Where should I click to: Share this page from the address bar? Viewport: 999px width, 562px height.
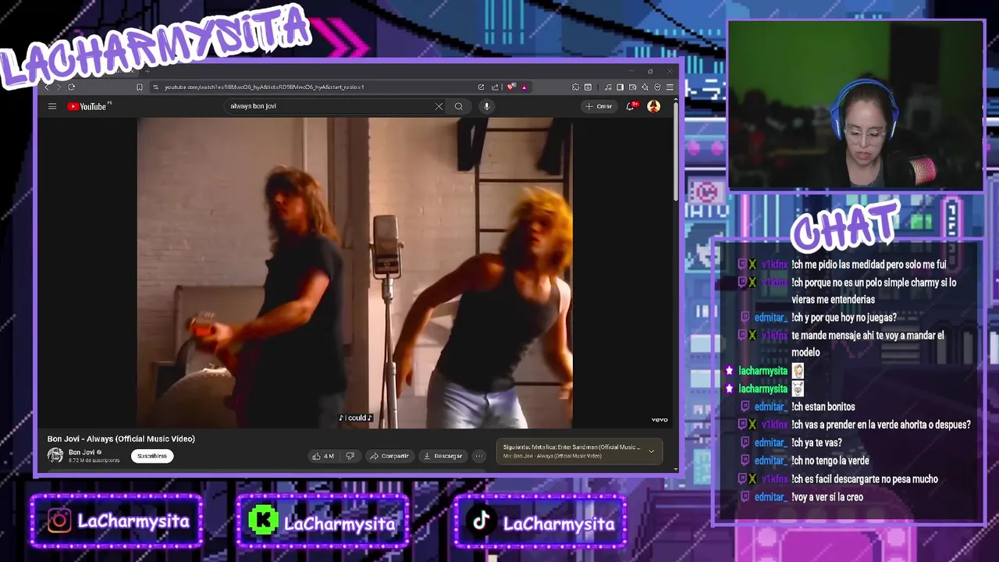point(495,87)
